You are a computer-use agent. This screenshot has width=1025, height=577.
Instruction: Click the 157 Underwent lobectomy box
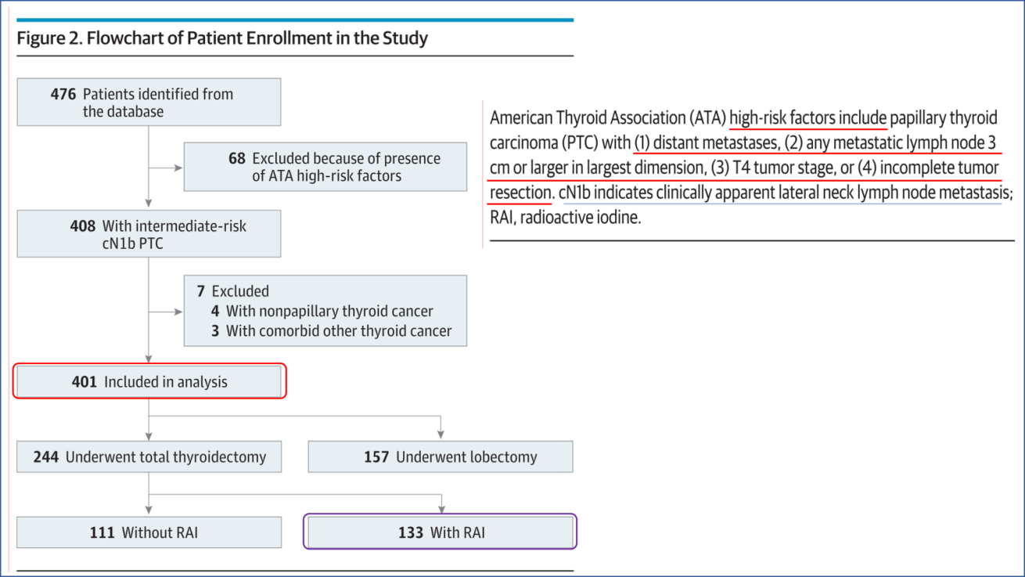point(441,456)
